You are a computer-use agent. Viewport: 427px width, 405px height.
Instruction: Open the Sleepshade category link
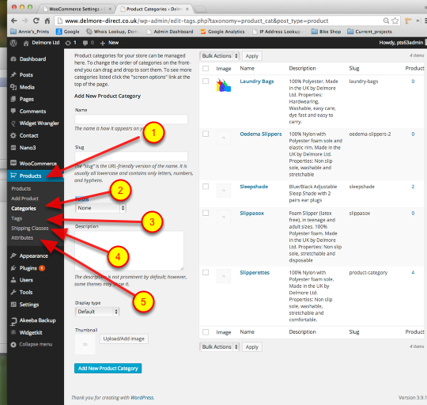[254, 187]
